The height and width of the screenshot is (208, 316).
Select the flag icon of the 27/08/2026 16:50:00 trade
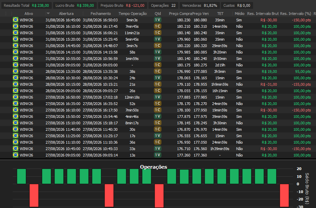16,97
